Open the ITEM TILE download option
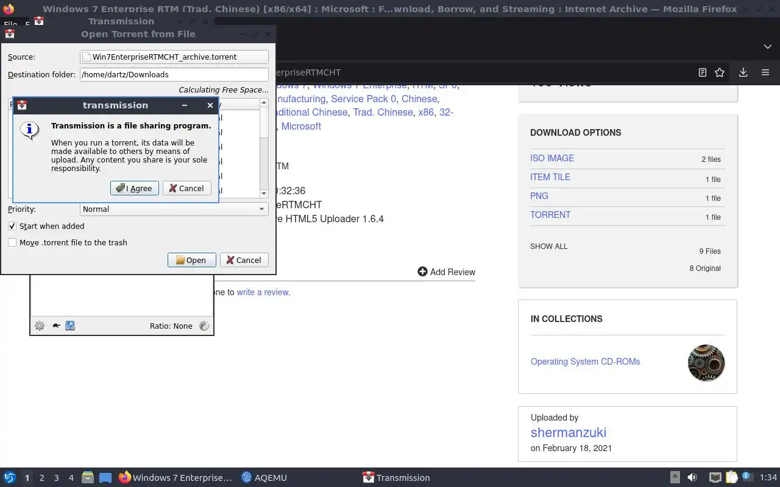Image resolution: width=780 pixels, height=487 pixels. tap(550, 177)
